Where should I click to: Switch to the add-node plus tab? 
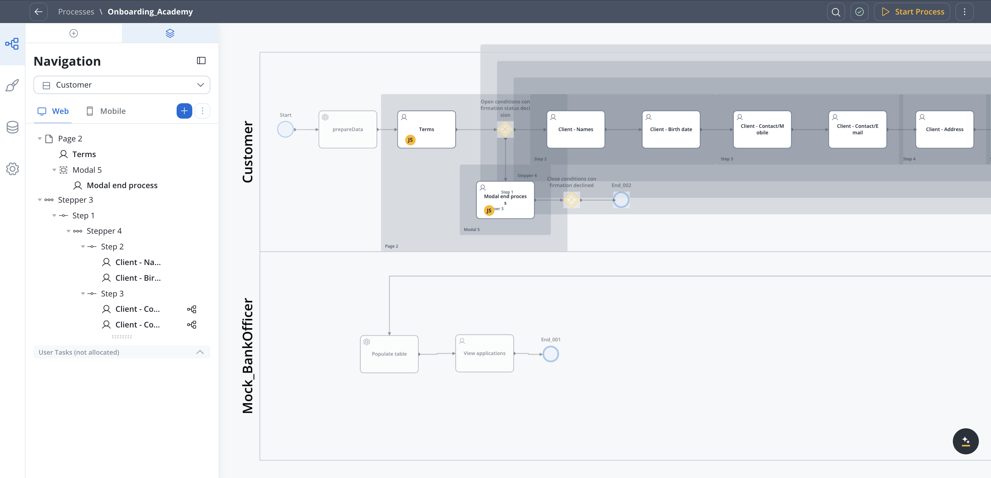[x=73, y=33]
